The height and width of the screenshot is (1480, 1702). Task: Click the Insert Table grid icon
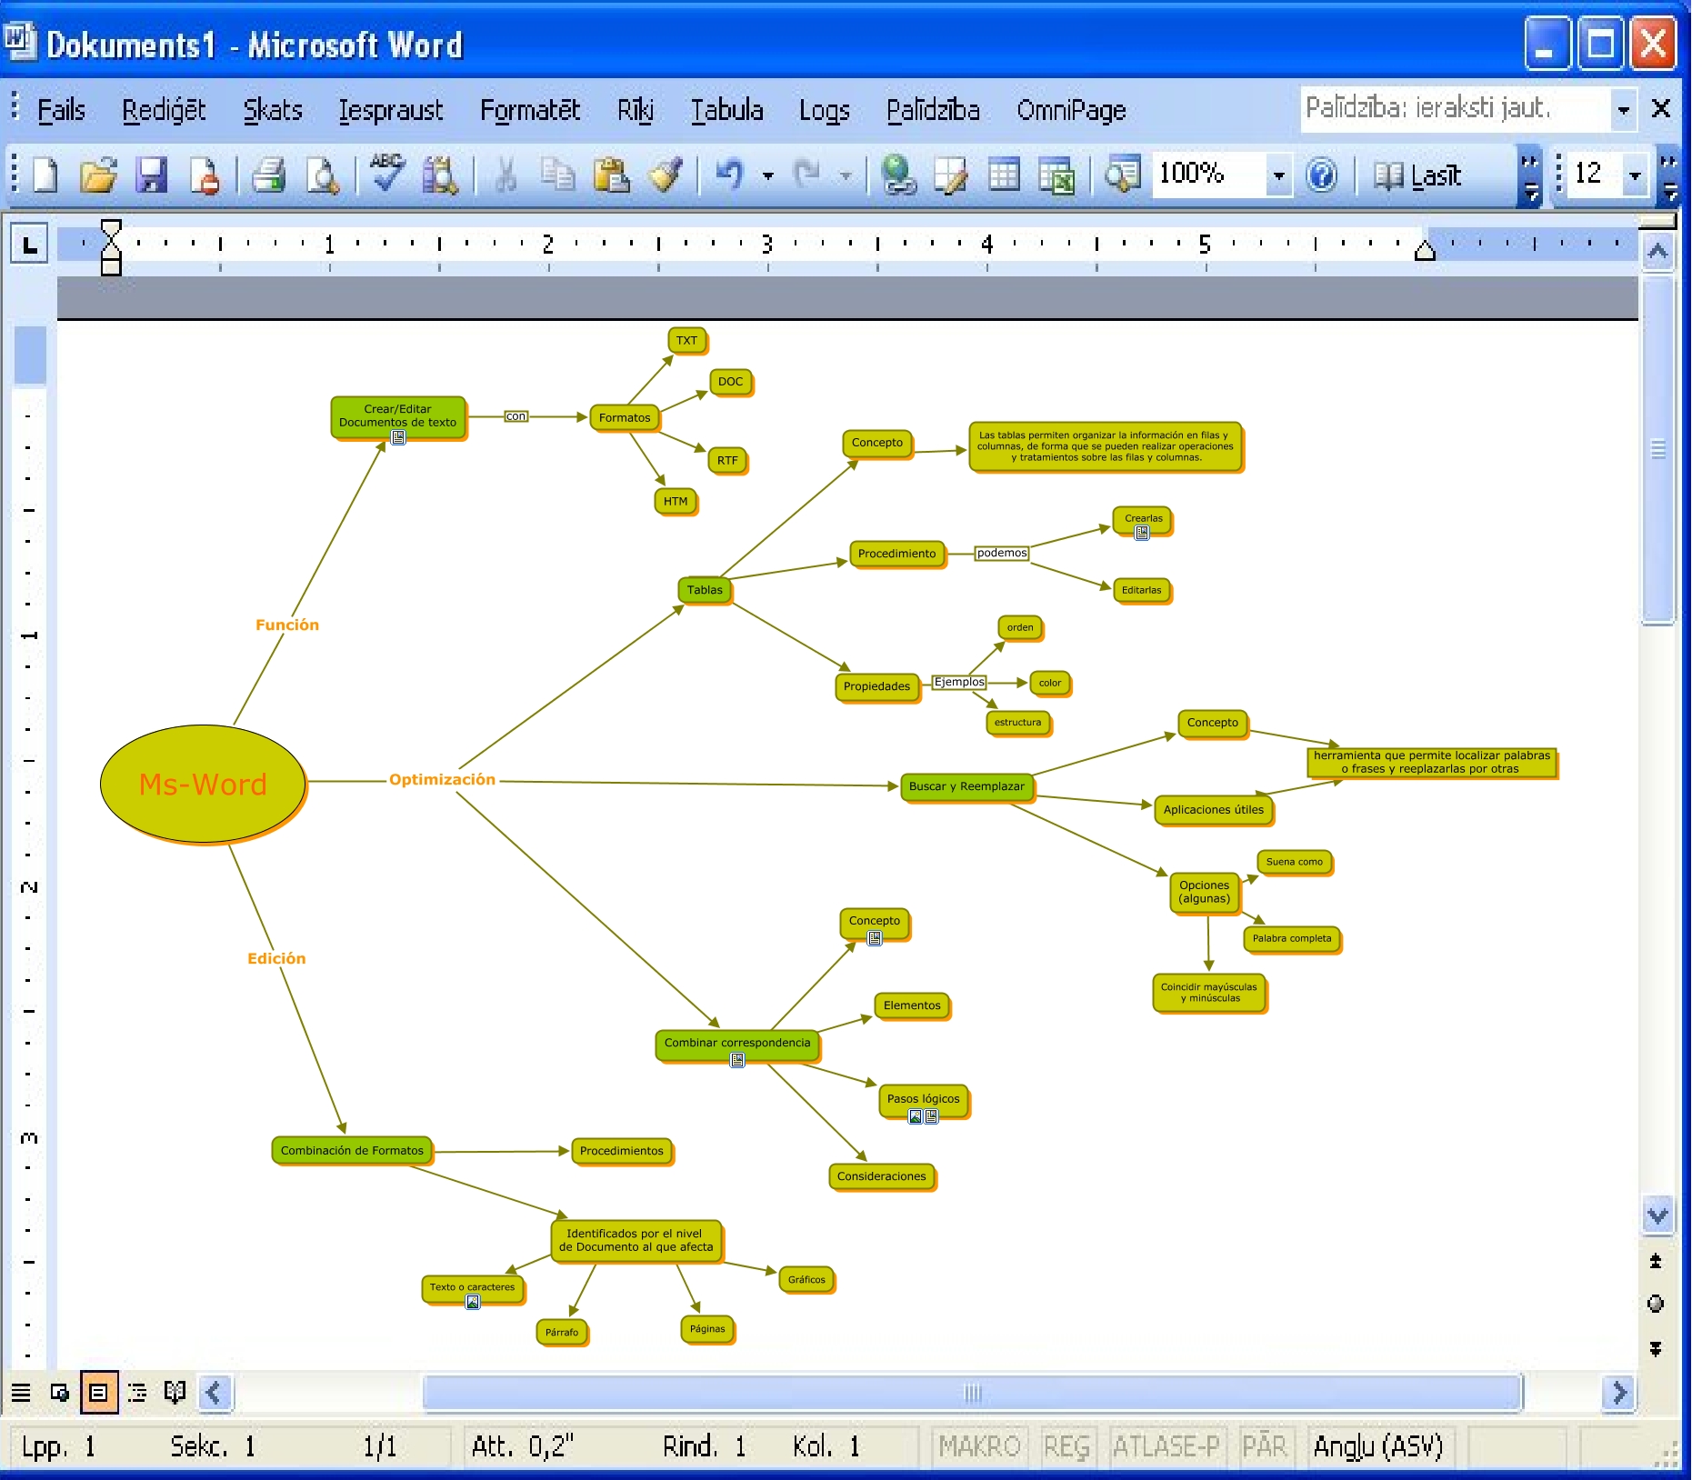[x=1004, y=175]
